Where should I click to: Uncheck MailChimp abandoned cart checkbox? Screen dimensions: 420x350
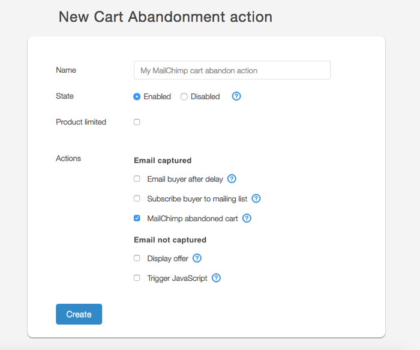(137, 218)
